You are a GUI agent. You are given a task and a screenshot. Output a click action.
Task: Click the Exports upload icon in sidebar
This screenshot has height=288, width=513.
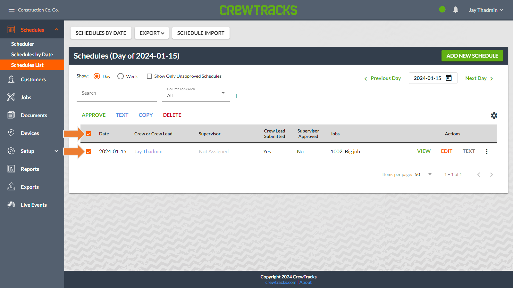tap(11, 187)
